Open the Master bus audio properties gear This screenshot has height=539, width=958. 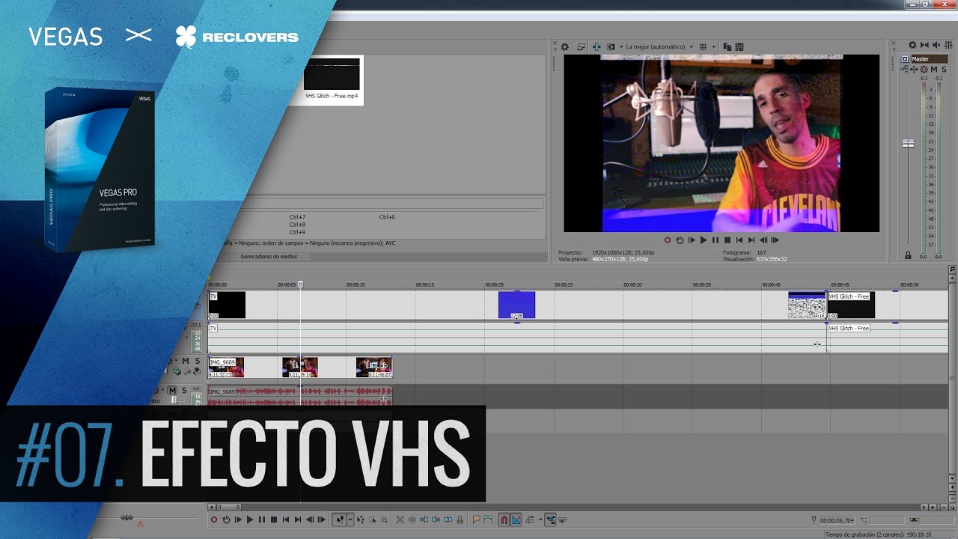912,45
